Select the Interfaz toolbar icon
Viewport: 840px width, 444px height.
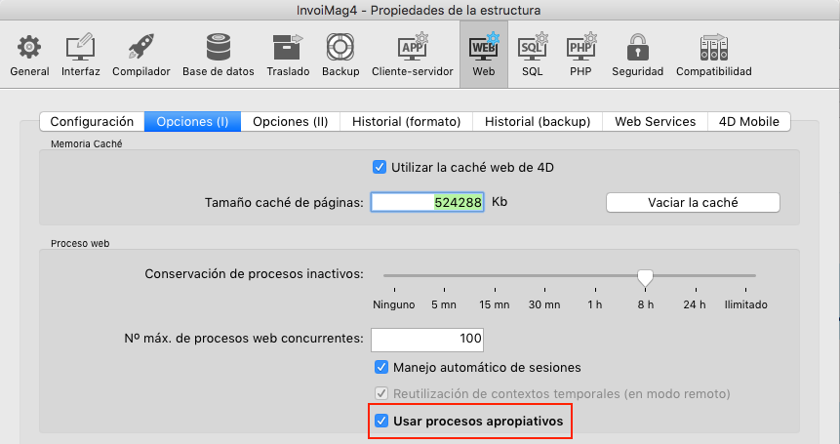click(x=80, y=47)
